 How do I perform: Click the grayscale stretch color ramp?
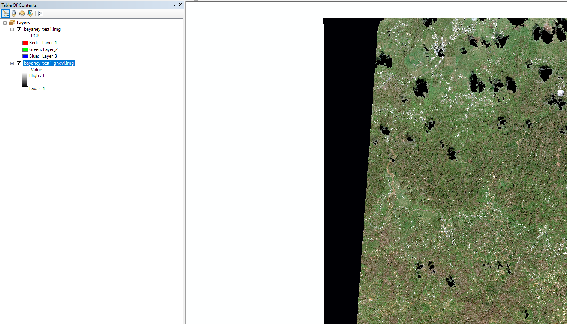point(25,80)
